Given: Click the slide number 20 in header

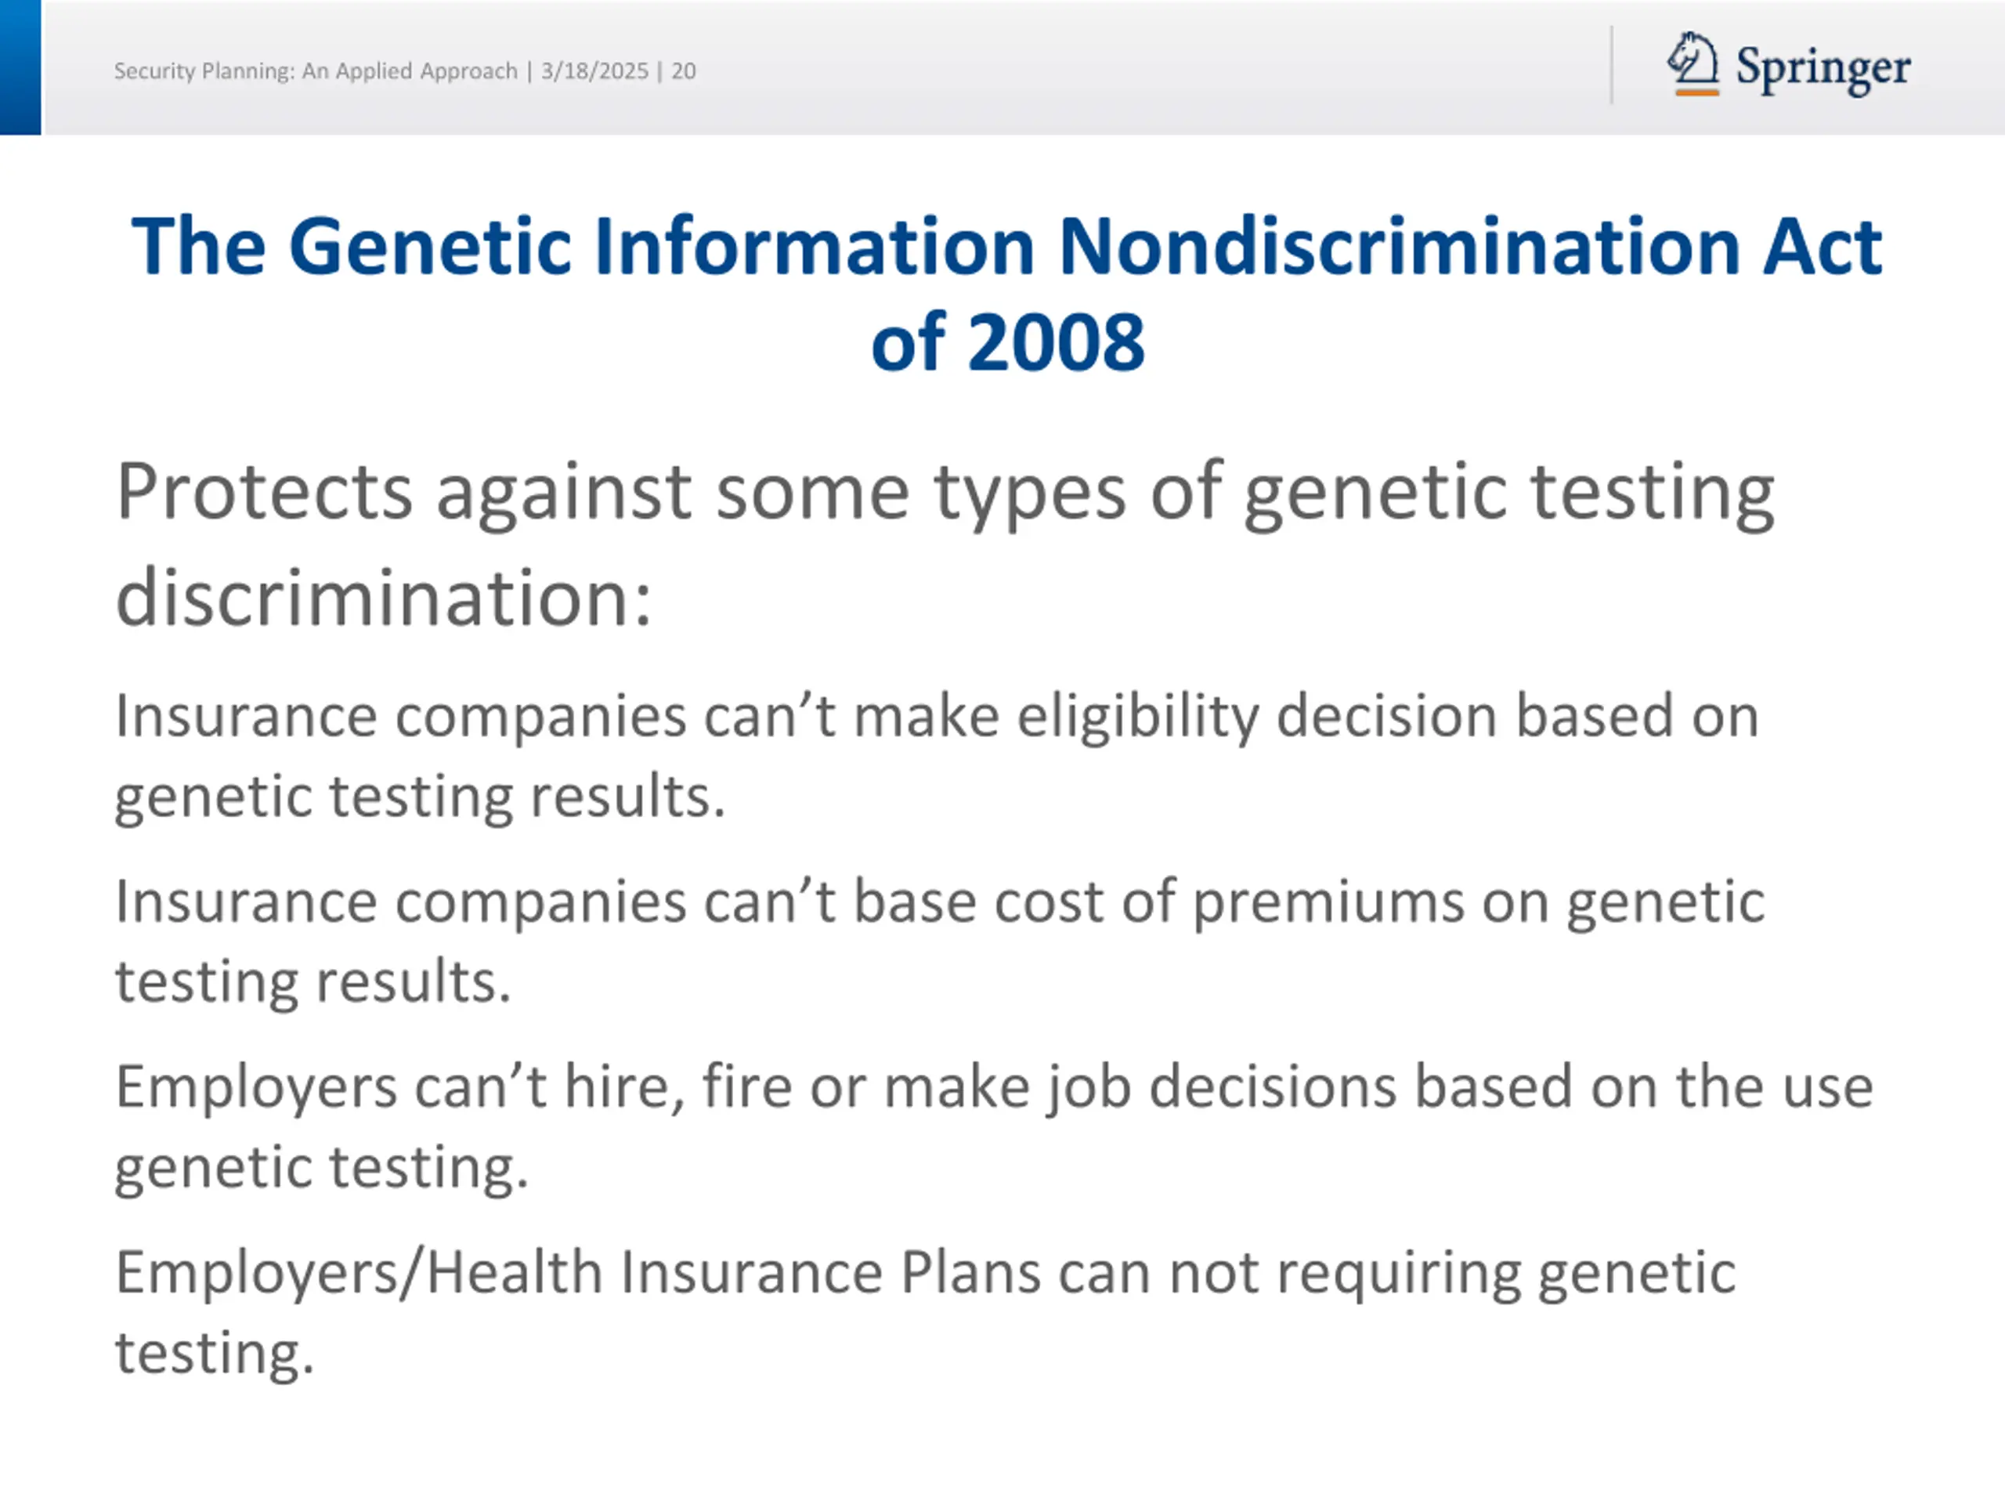Looking at the screenshot, I should click(x=684, y=70).
